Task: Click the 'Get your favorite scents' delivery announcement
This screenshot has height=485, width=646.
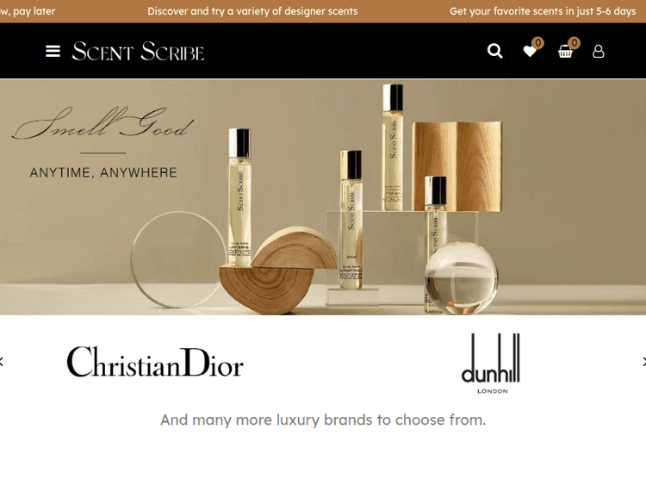Action: click(543, 11)
